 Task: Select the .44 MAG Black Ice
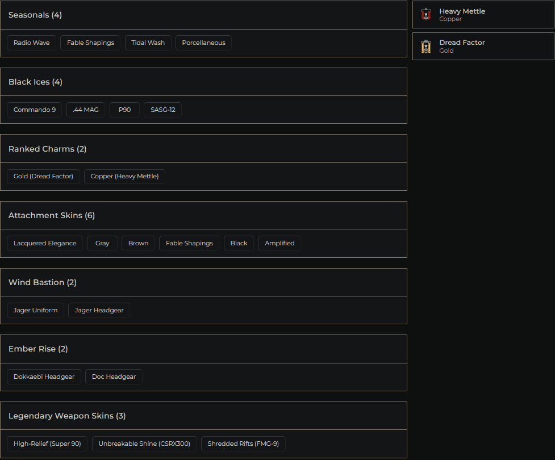[x=86, y=110]
